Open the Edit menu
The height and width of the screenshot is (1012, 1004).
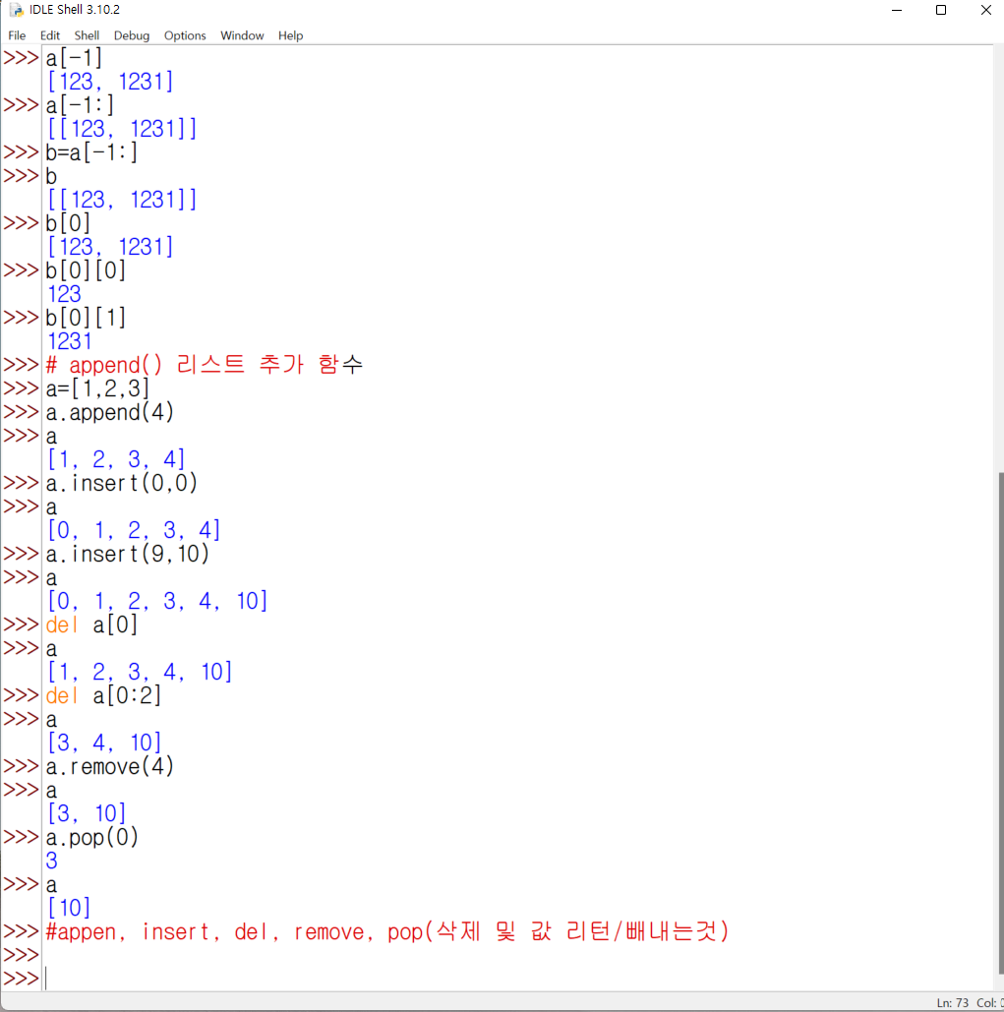tap(50, 35)
